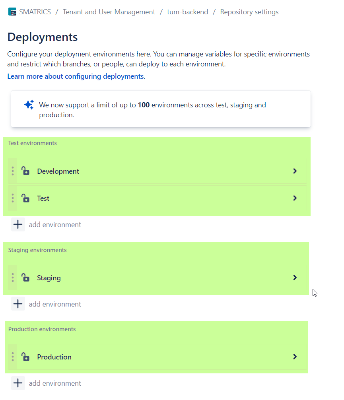344x400 pixels.
Task: Click the plus icon under Staging environments
Action: pyautogui.click(x=18, y=304)
